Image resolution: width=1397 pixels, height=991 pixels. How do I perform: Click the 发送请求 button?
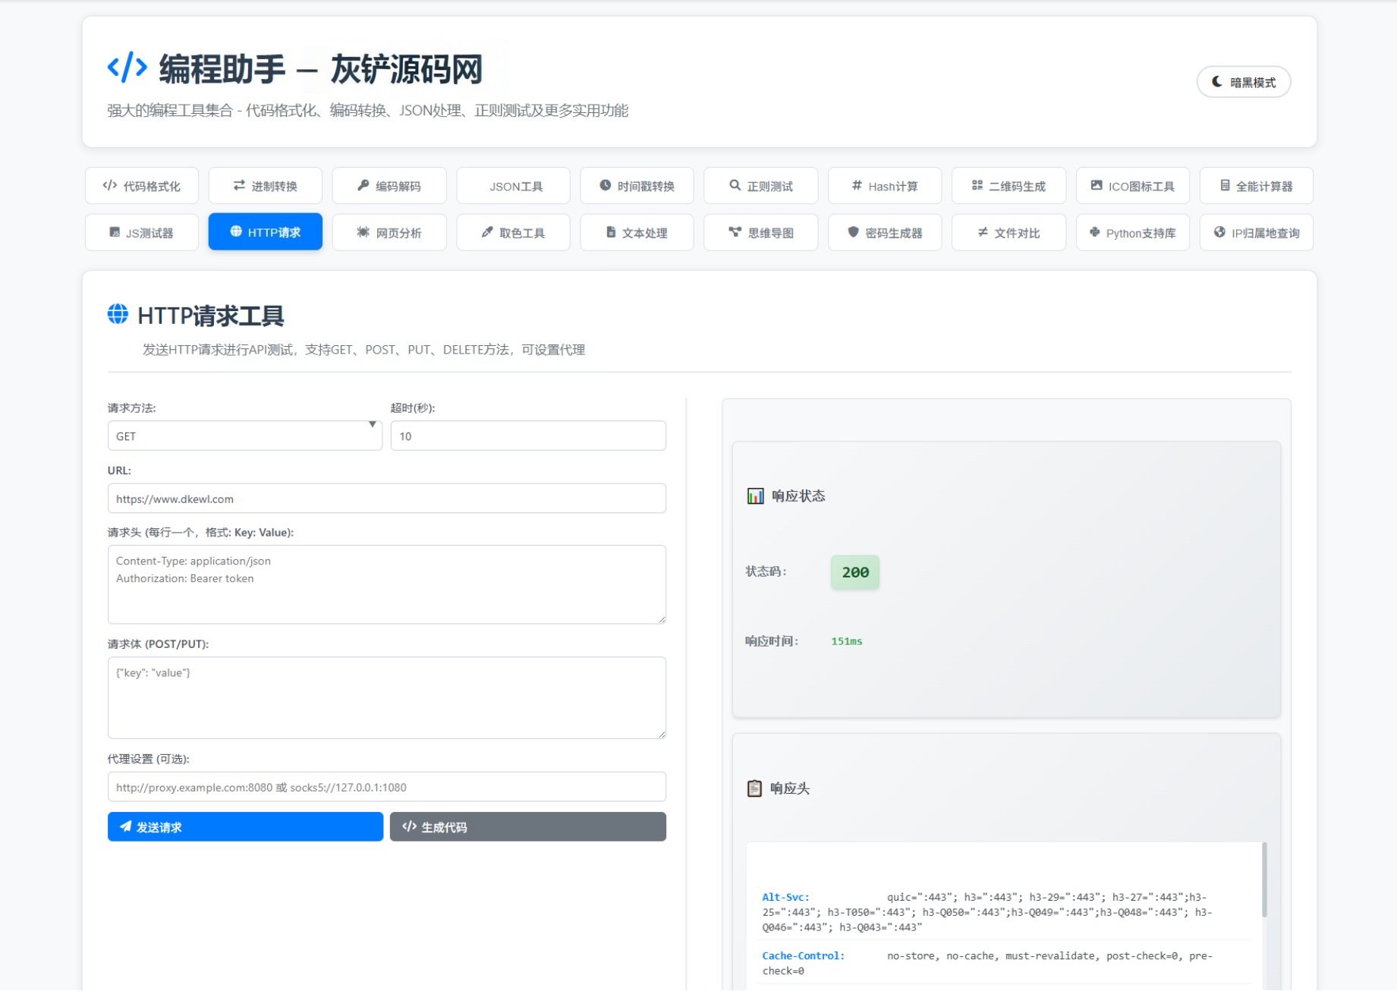(245, 826)
